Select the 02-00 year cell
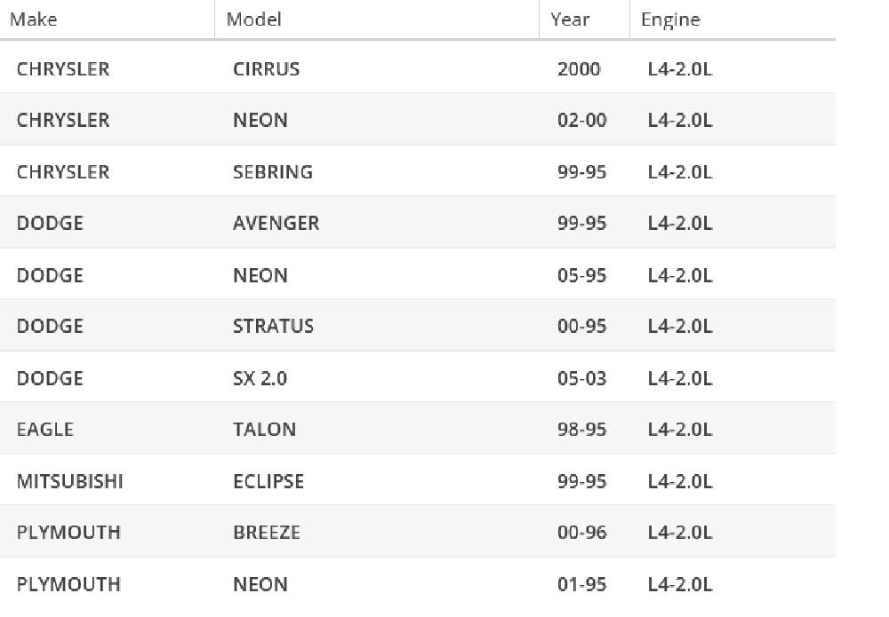 (581, 120)
